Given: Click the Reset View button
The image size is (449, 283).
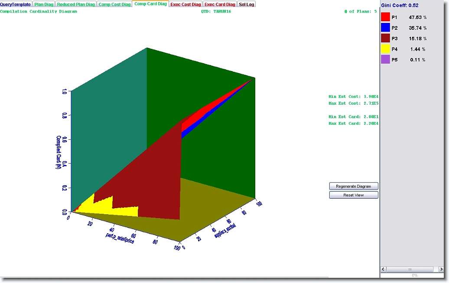Looking at the screenshot, I should 353,195.
